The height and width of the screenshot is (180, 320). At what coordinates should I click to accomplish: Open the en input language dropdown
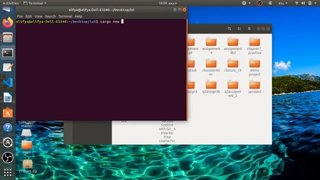click(282, 3)
